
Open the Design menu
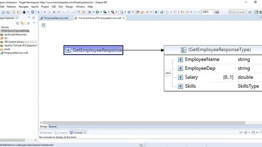(x=69, y=7)
